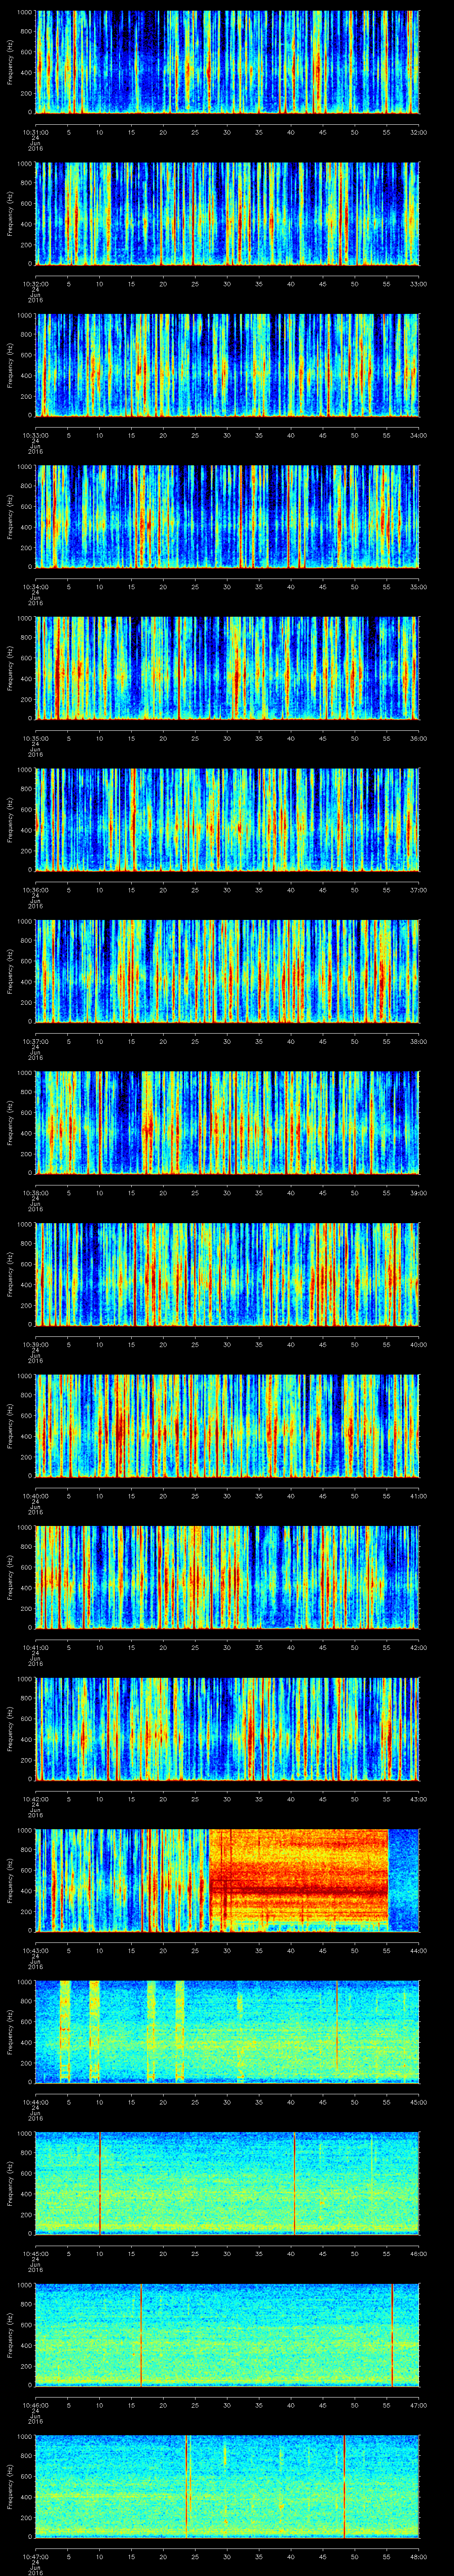Click the red vertical line near 41 seconds in 10:45 spectrogram
Screen dimensions: 454x2576
point(294,2183)
